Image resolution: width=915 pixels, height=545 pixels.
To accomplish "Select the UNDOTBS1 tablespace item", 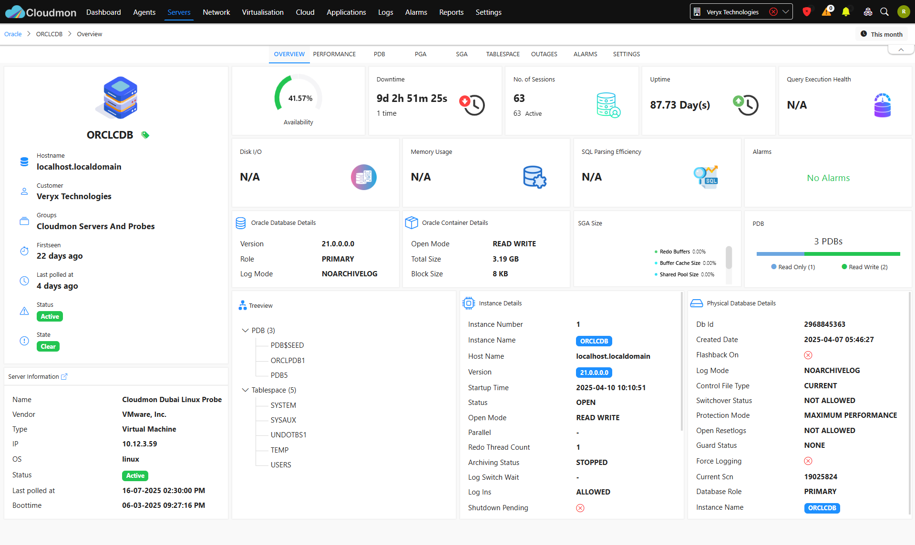I will point(288,434).
